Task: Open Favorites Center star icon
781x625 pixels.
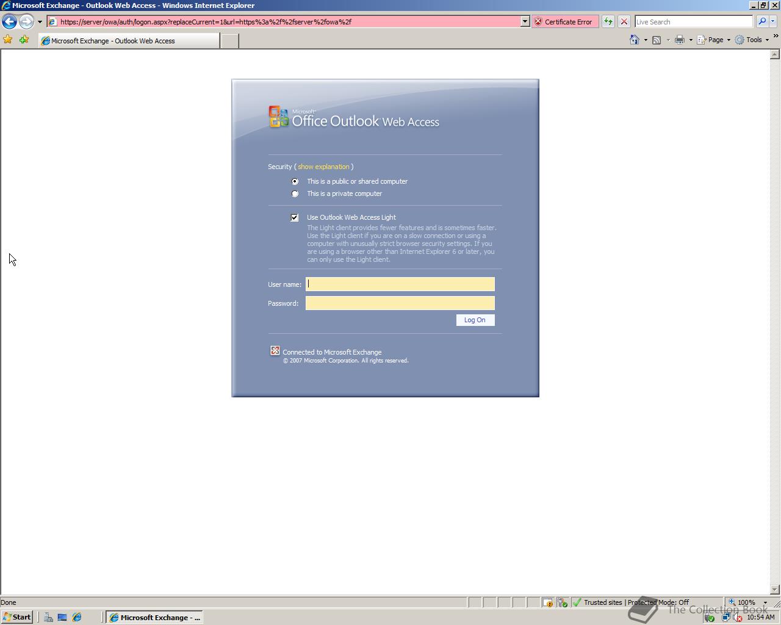Action: pos(8,40)
